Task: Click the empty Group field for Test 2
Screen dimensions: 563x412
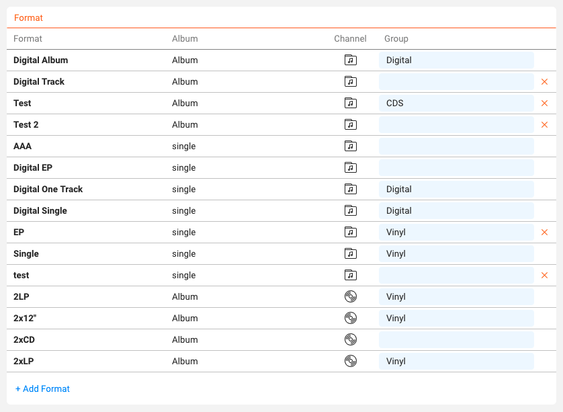Action: (x=456, y=124)
